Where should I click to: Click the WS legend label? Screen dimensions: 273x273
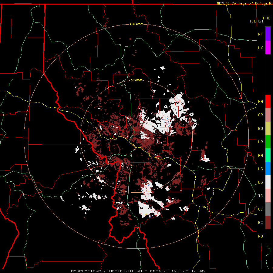pos(260,169)
